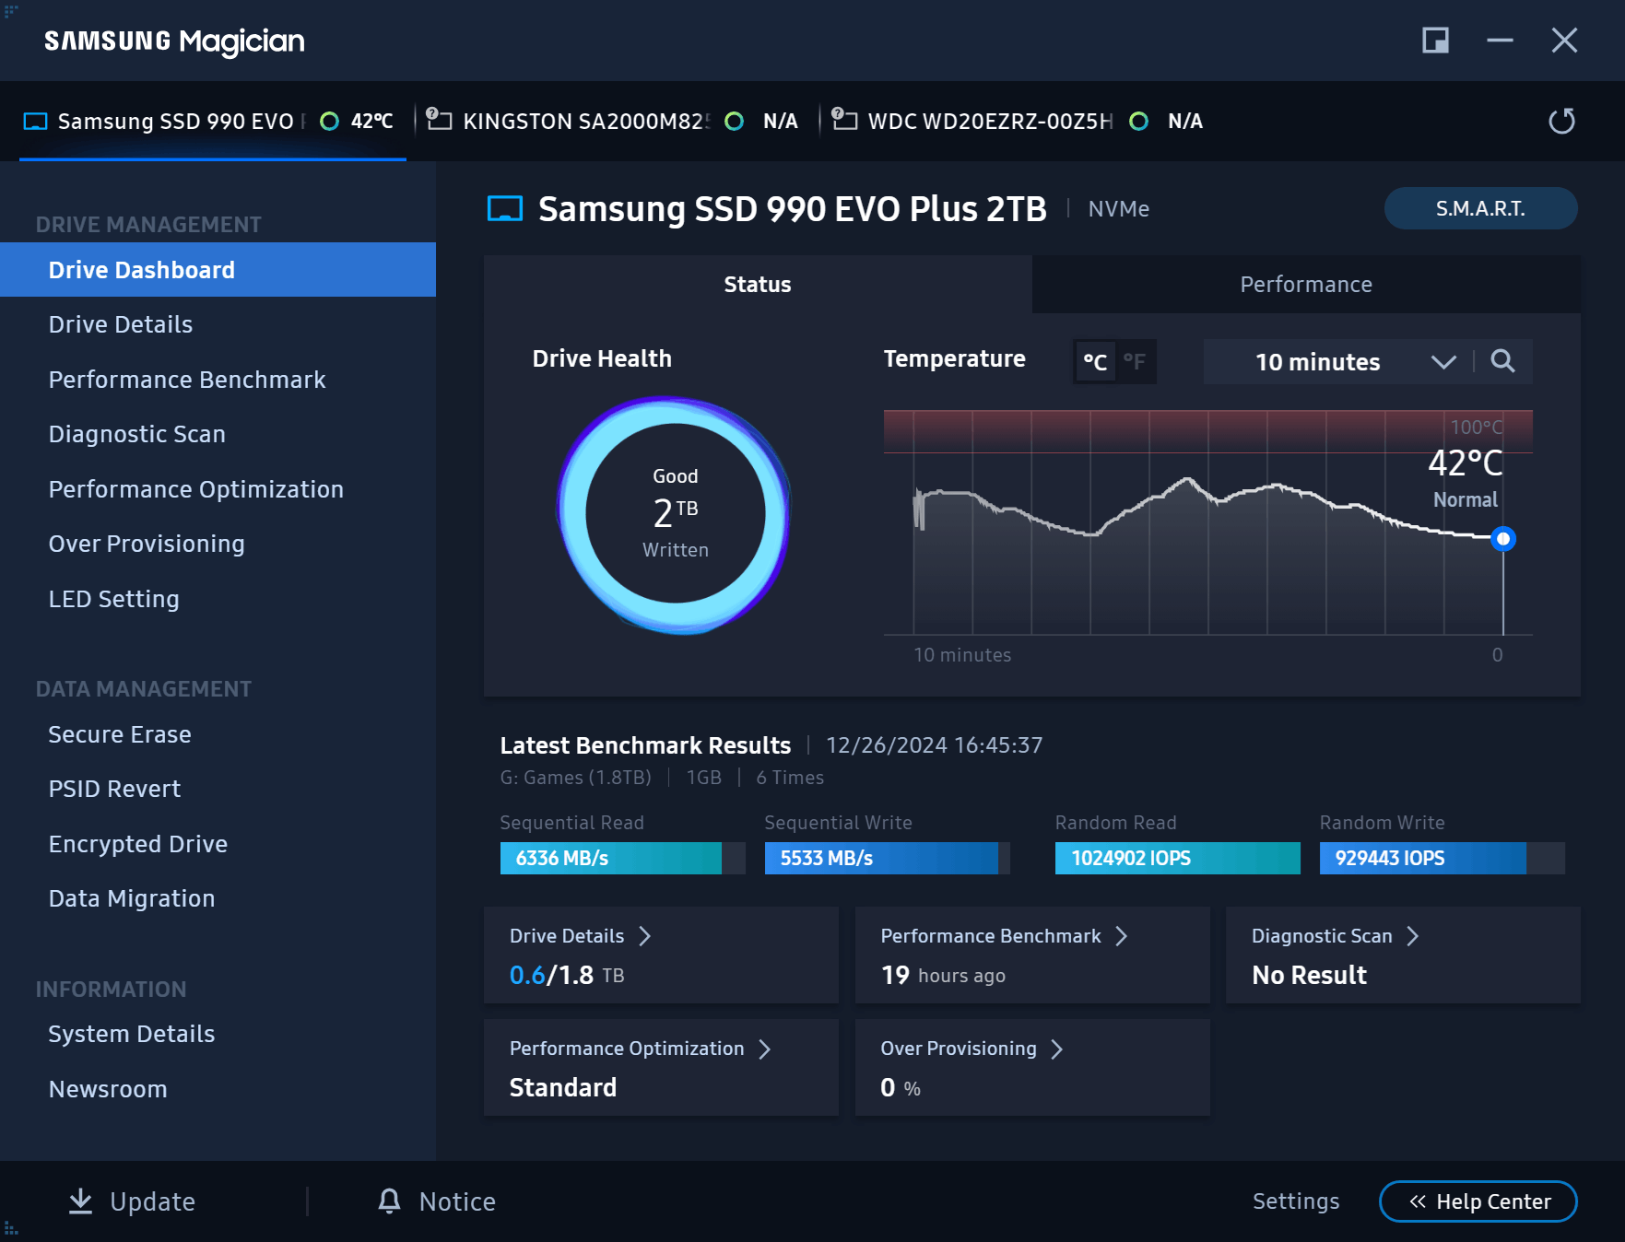Switch to the Status tab
This screenshot has width=1625, height=1242.
click(x=758, y=285)
